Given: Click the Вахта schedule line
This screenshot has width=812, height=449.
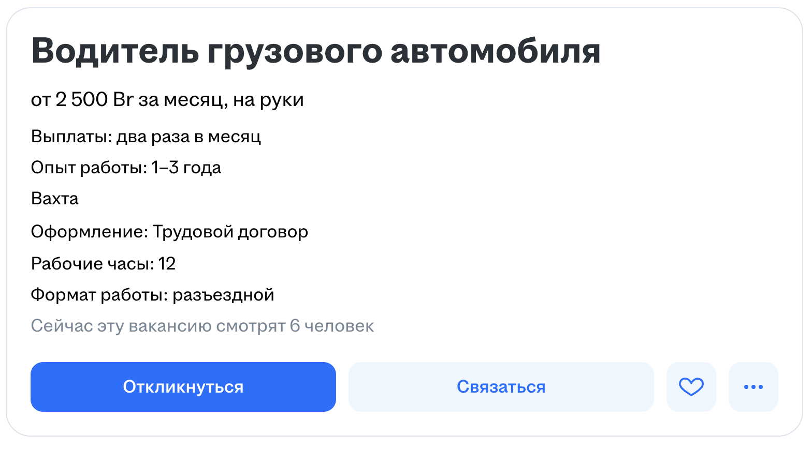Looking at the screenshot, I should point(54,199).
